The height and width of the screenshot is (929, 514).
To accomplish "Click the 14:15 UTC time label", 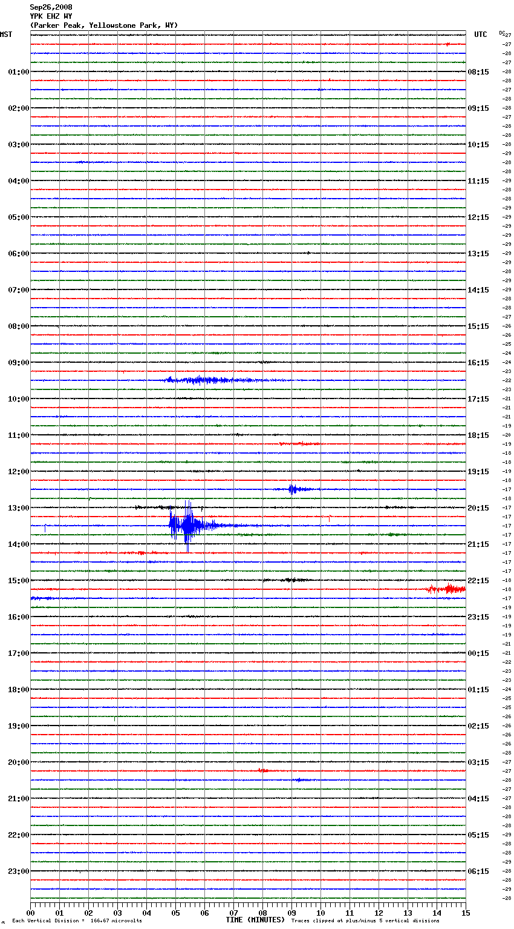I will [x=478, y=290].
